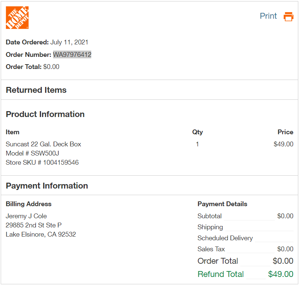
Task: Click the Product Information heading
Action: (45, 114)
